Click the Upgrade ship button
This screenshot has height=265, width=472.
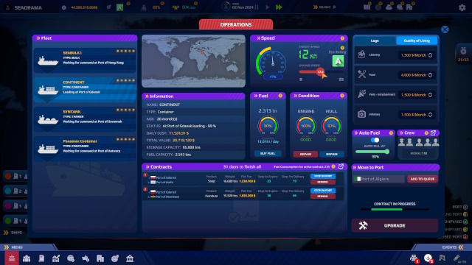pyautogui.click(x=395, y=226)
